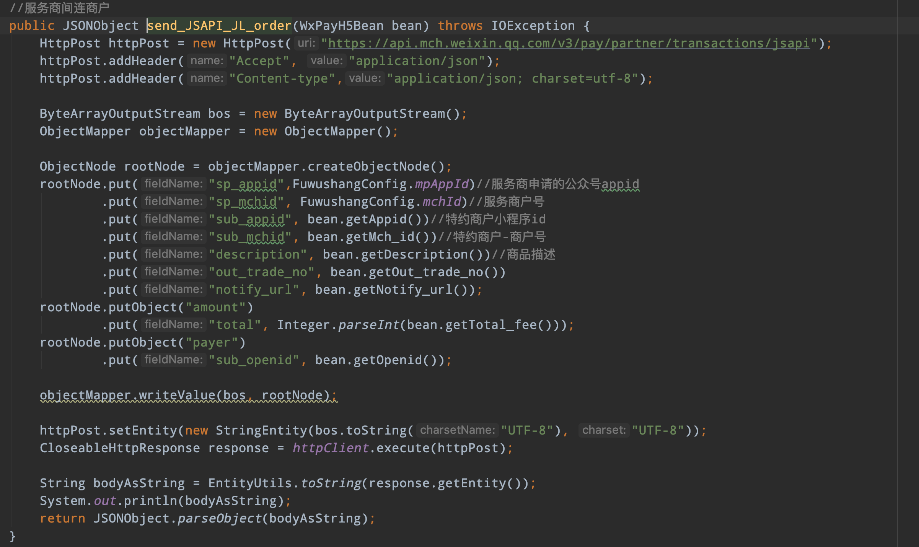Image resolution: width=919 pixels, height=547 pixels.
Task: Click the "Content-type" header string
Action: (282, 78)
